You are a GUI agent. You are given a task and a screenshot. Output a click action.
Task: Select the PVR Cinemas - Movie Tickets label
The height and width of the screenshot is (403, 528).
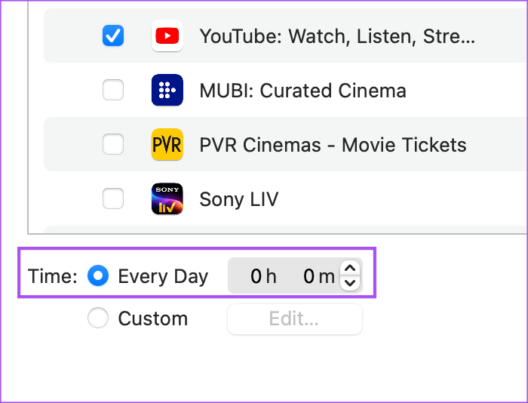coord(333,145)
